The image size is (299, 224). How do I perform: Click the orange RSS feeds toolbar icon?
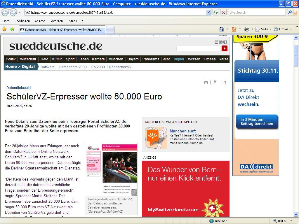[234, 29]
